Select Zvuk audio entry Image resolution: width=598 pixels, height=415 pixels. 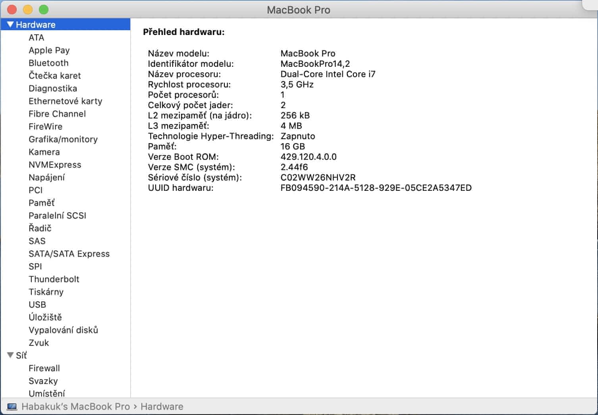(39, 343)
